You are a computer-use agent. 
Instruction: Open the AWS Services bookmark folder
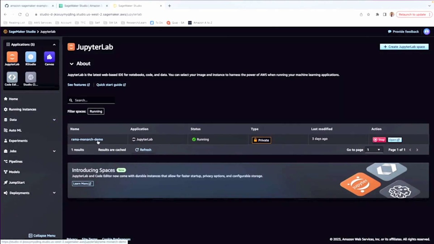40,22
